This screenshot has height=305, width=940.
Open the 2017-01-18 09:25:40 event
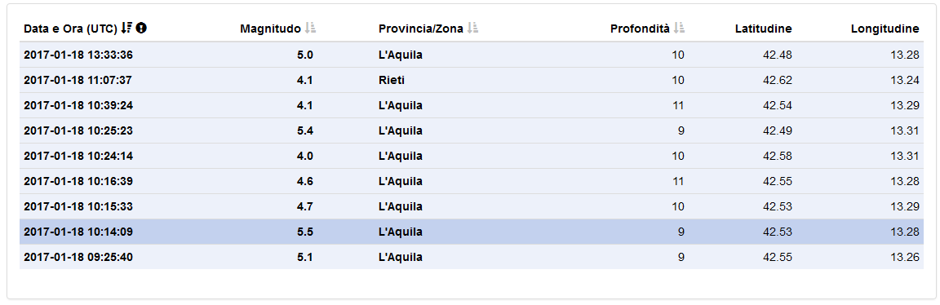[x=471, y=257]
